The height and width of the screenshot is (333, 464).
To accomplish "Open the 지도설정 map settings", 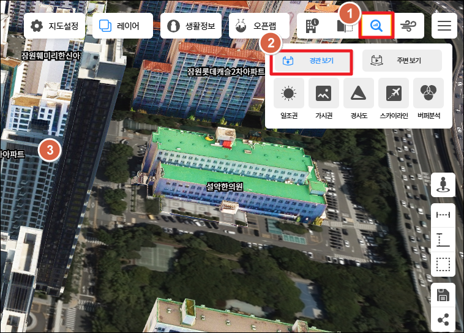I will tap(54, 26).
